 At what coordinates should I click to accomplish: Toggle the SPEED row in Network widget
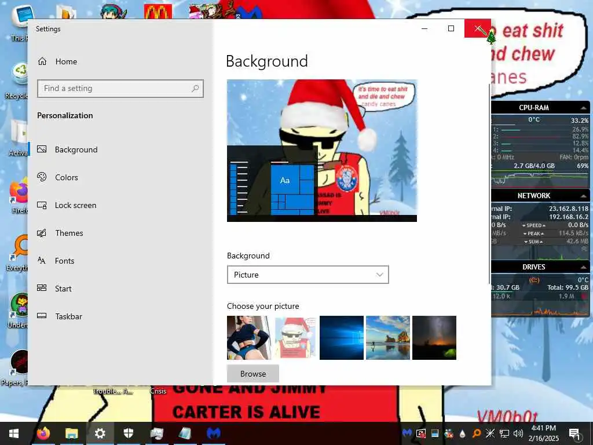click(533, 225)
